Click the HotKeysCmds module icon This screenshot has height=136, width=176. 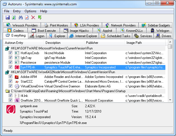17,53
